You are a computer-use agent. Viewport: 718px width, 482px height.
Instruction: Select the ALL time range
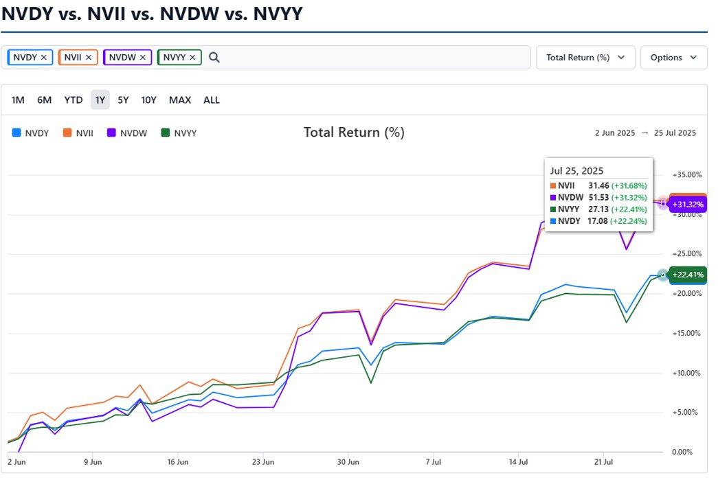tap(212, 100)
